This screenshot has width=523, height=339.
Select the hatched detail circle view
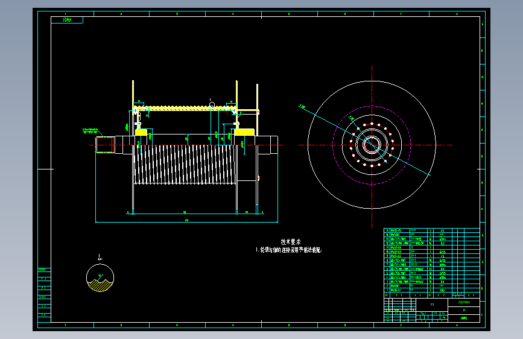(100, 277)
